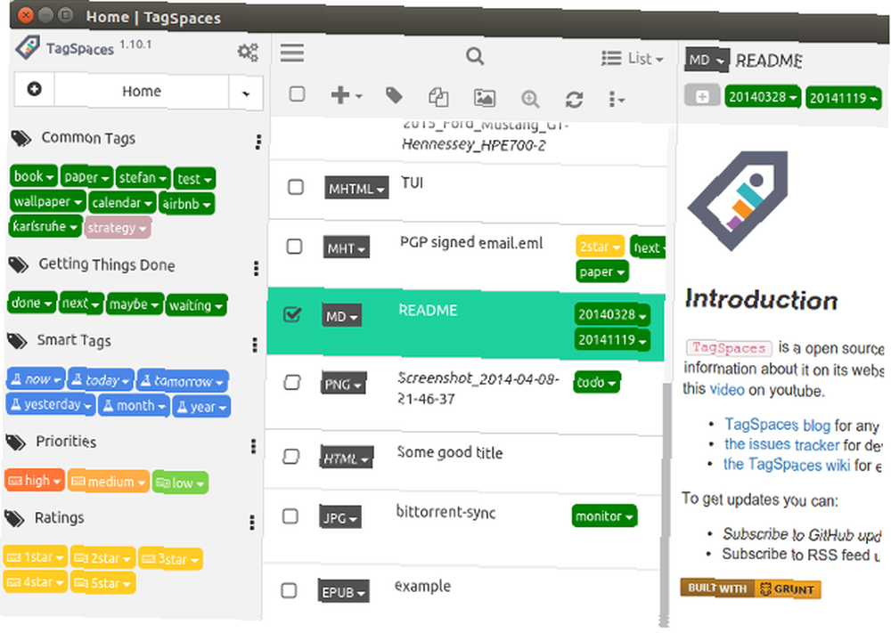Click the zoom-in thumbnails icon
891x633 pixels.
click(x=530, y=100)
